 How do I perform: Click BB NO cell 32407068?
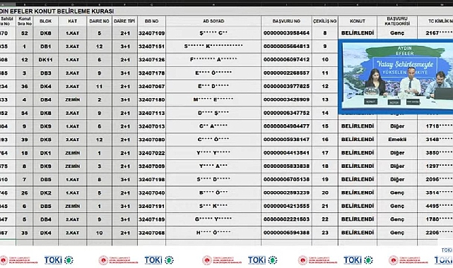152,233
